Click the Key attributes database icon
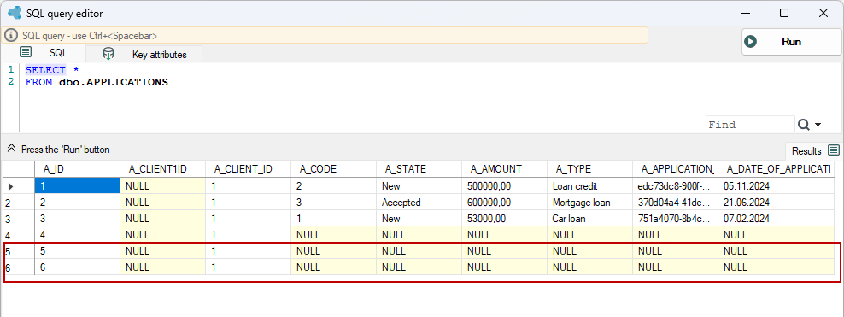Image resolution: width=844 pixels, height=317 pixels. click(108, 53)
